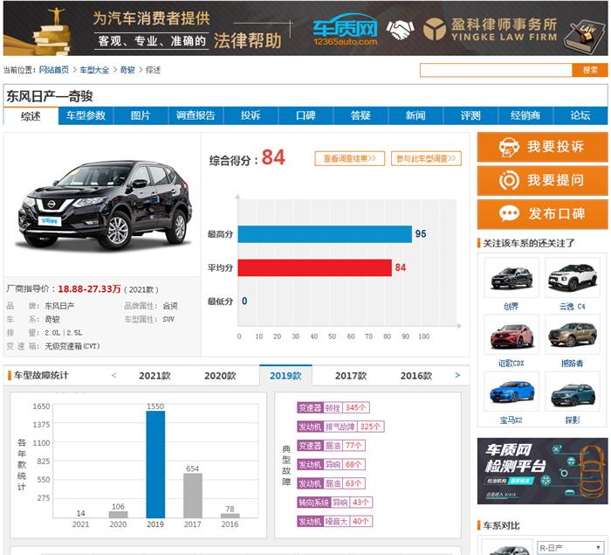Click fault tag 转向系统 异响 43个
The image size is (611, 555).
pos(334,503)
